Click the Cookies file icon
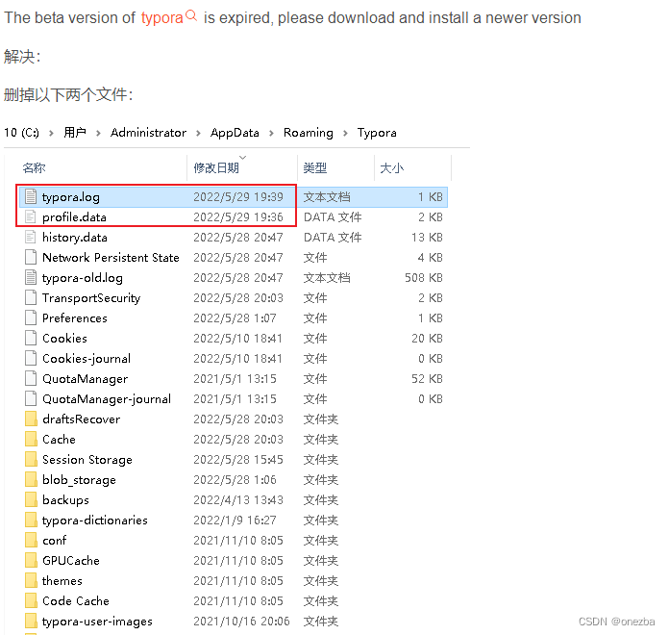This screenshot has height=635, width=669. pos(31,339)
